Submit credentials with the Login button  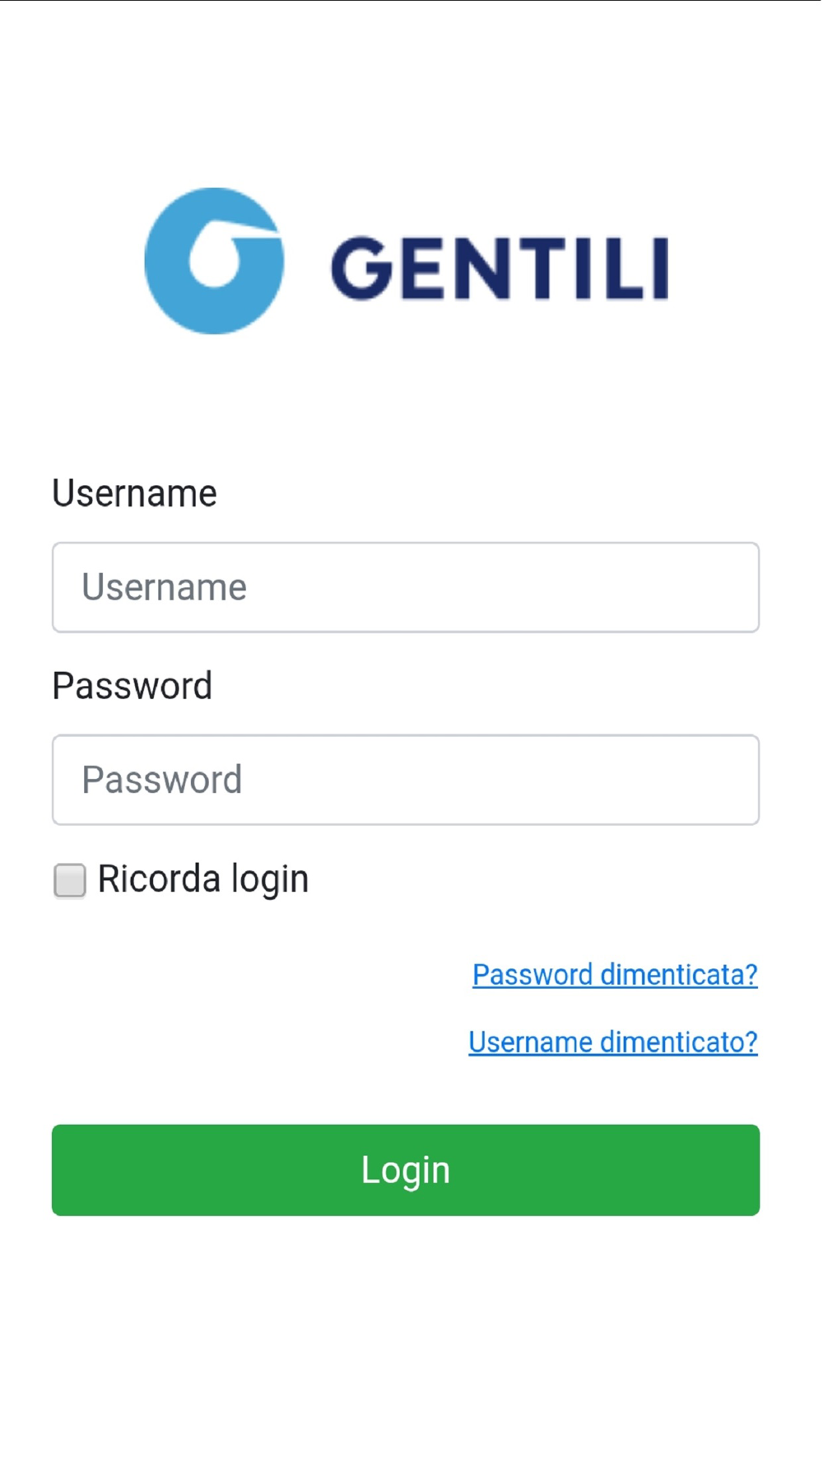click(406, 1170)
